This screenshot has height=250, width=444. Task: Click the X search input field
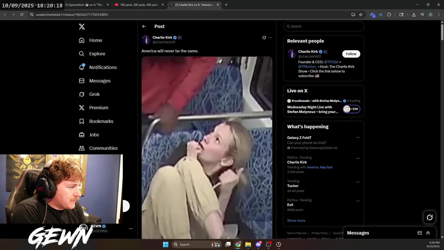(x=324, y=26)
